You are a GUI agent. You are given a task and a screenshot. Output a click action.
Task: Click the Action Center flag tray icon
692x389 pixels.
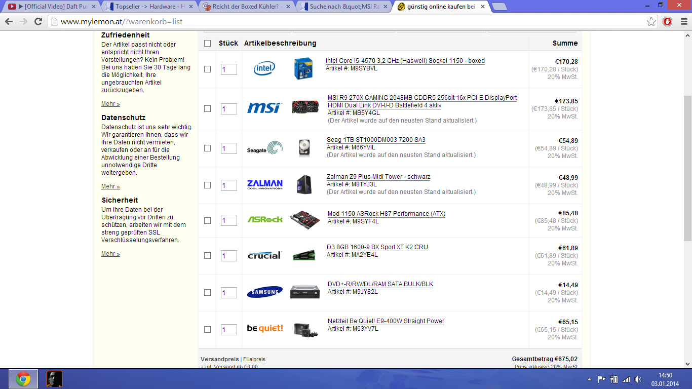pyautogui.click(x=602, y=379)
